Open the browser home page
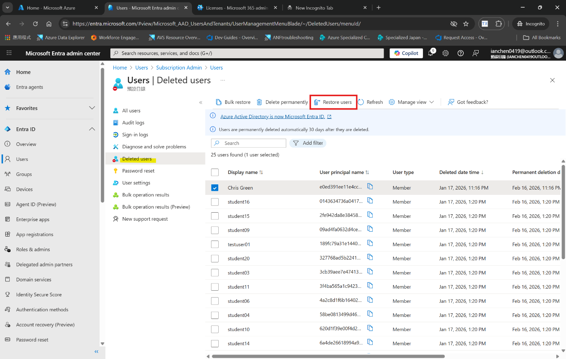This screenshot has width=566, height=359. click(x=49, y=24)
